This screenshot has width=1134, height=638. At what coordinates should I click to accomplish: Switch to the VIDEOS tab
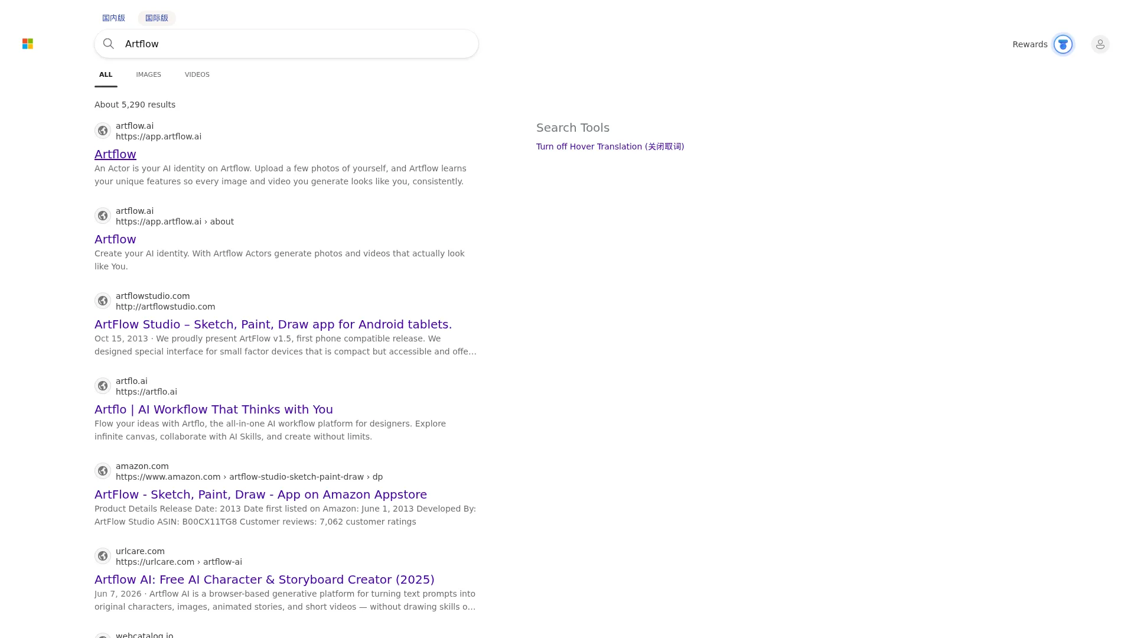197,74
